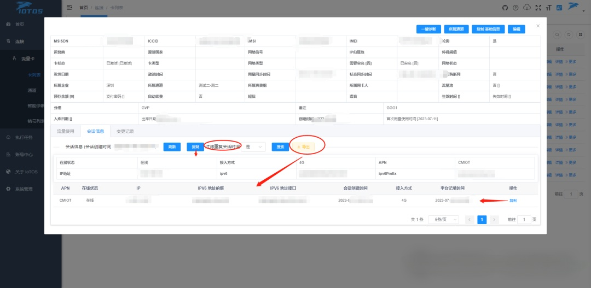Click the GGG1 remark value

coord(392,108)
